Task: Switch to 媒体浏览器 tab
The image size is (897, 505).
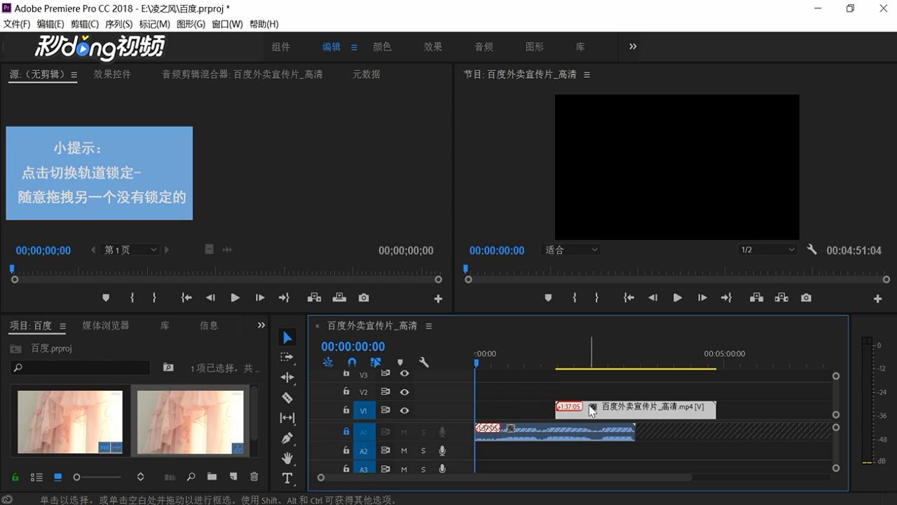Action: 106,325
